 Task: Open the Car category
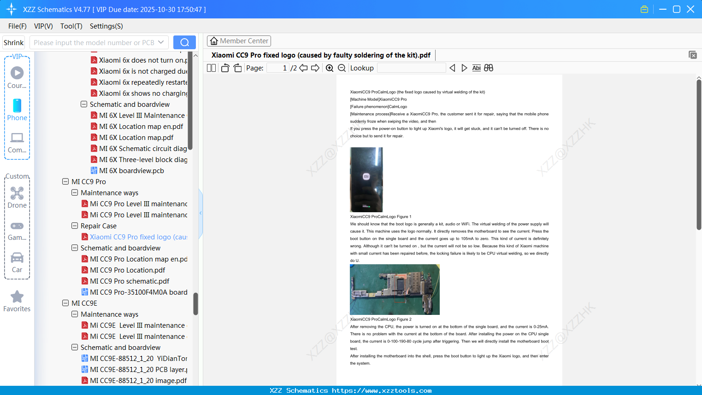17,262
